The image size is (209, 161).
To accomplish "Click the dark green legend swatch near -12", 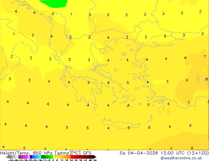I will 42,157.
